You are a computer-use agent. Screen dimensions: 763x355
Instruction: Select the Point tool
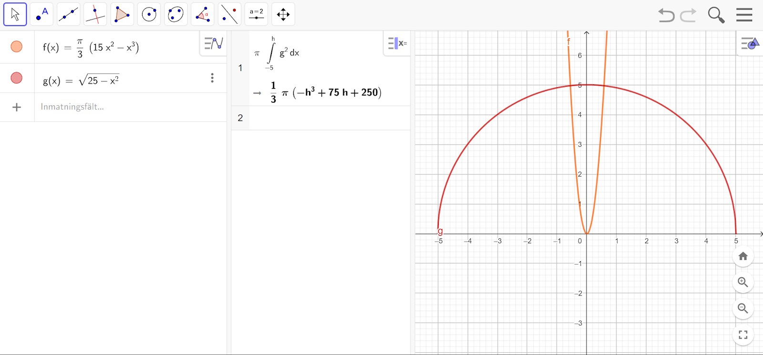42,14
